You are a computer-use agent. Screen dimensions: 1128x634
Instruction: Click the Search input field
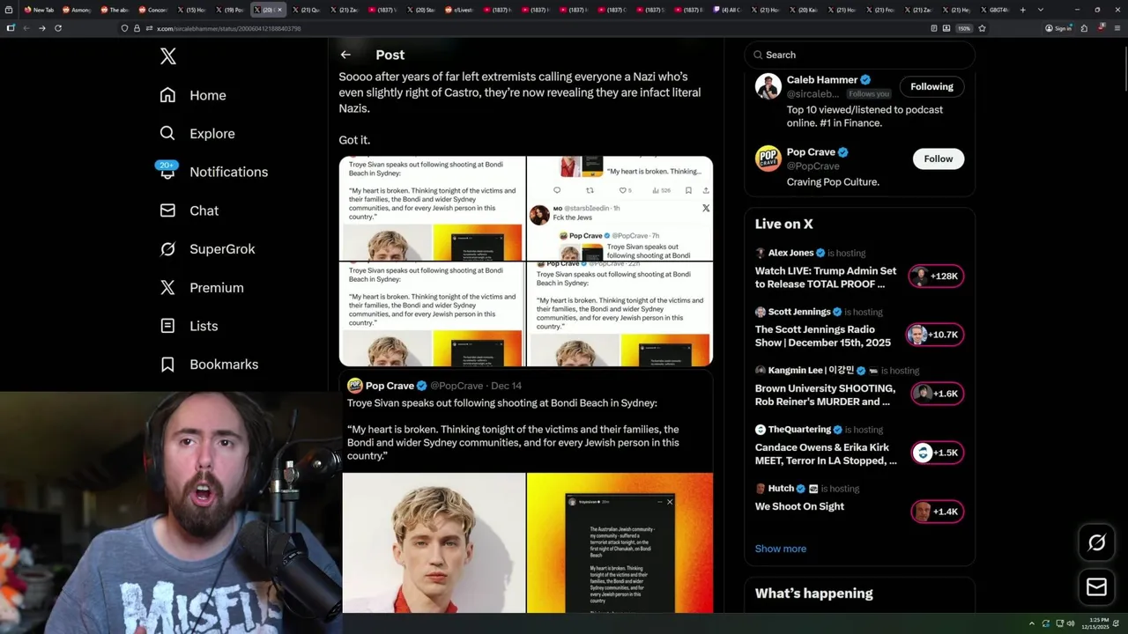859,55
